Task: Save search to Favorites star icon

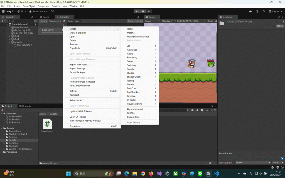Action: [x=207, y=110]
